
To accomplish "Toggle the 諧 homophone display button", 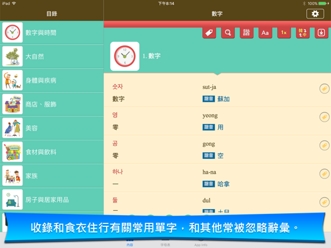I will pyautogui.click(x=246, y=33).
